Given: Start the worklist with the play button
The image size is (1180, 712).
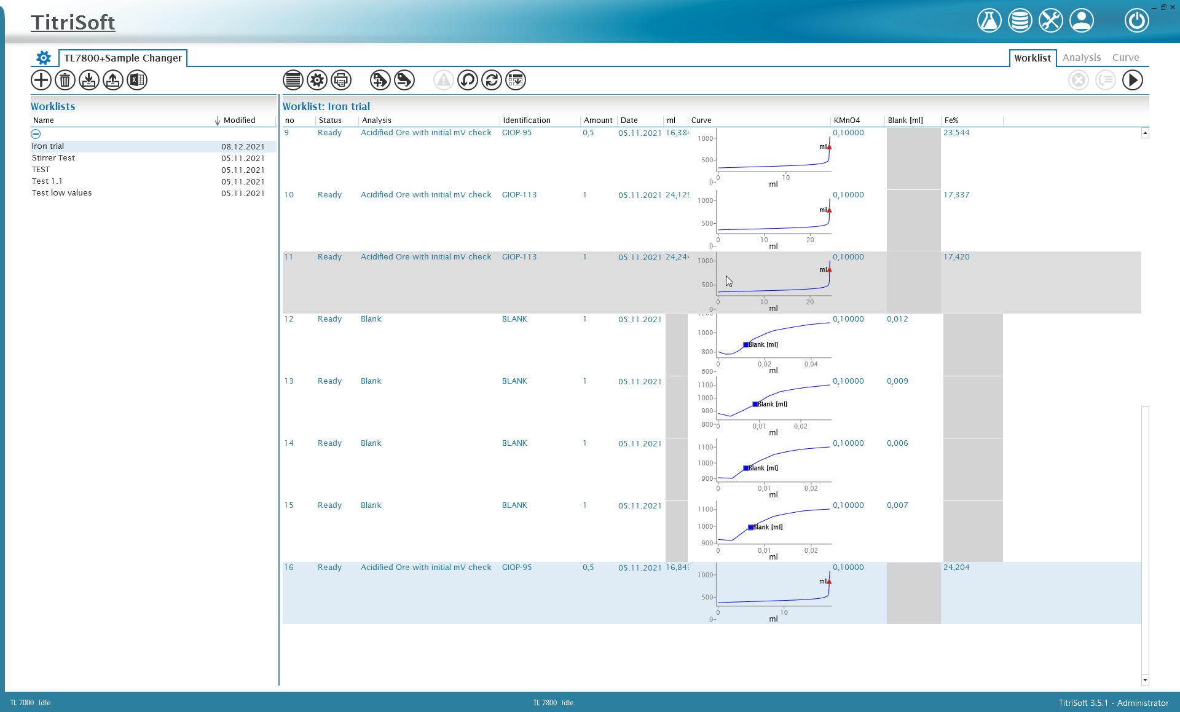Looking at the screenshot, I should [x=1133, y=80].
